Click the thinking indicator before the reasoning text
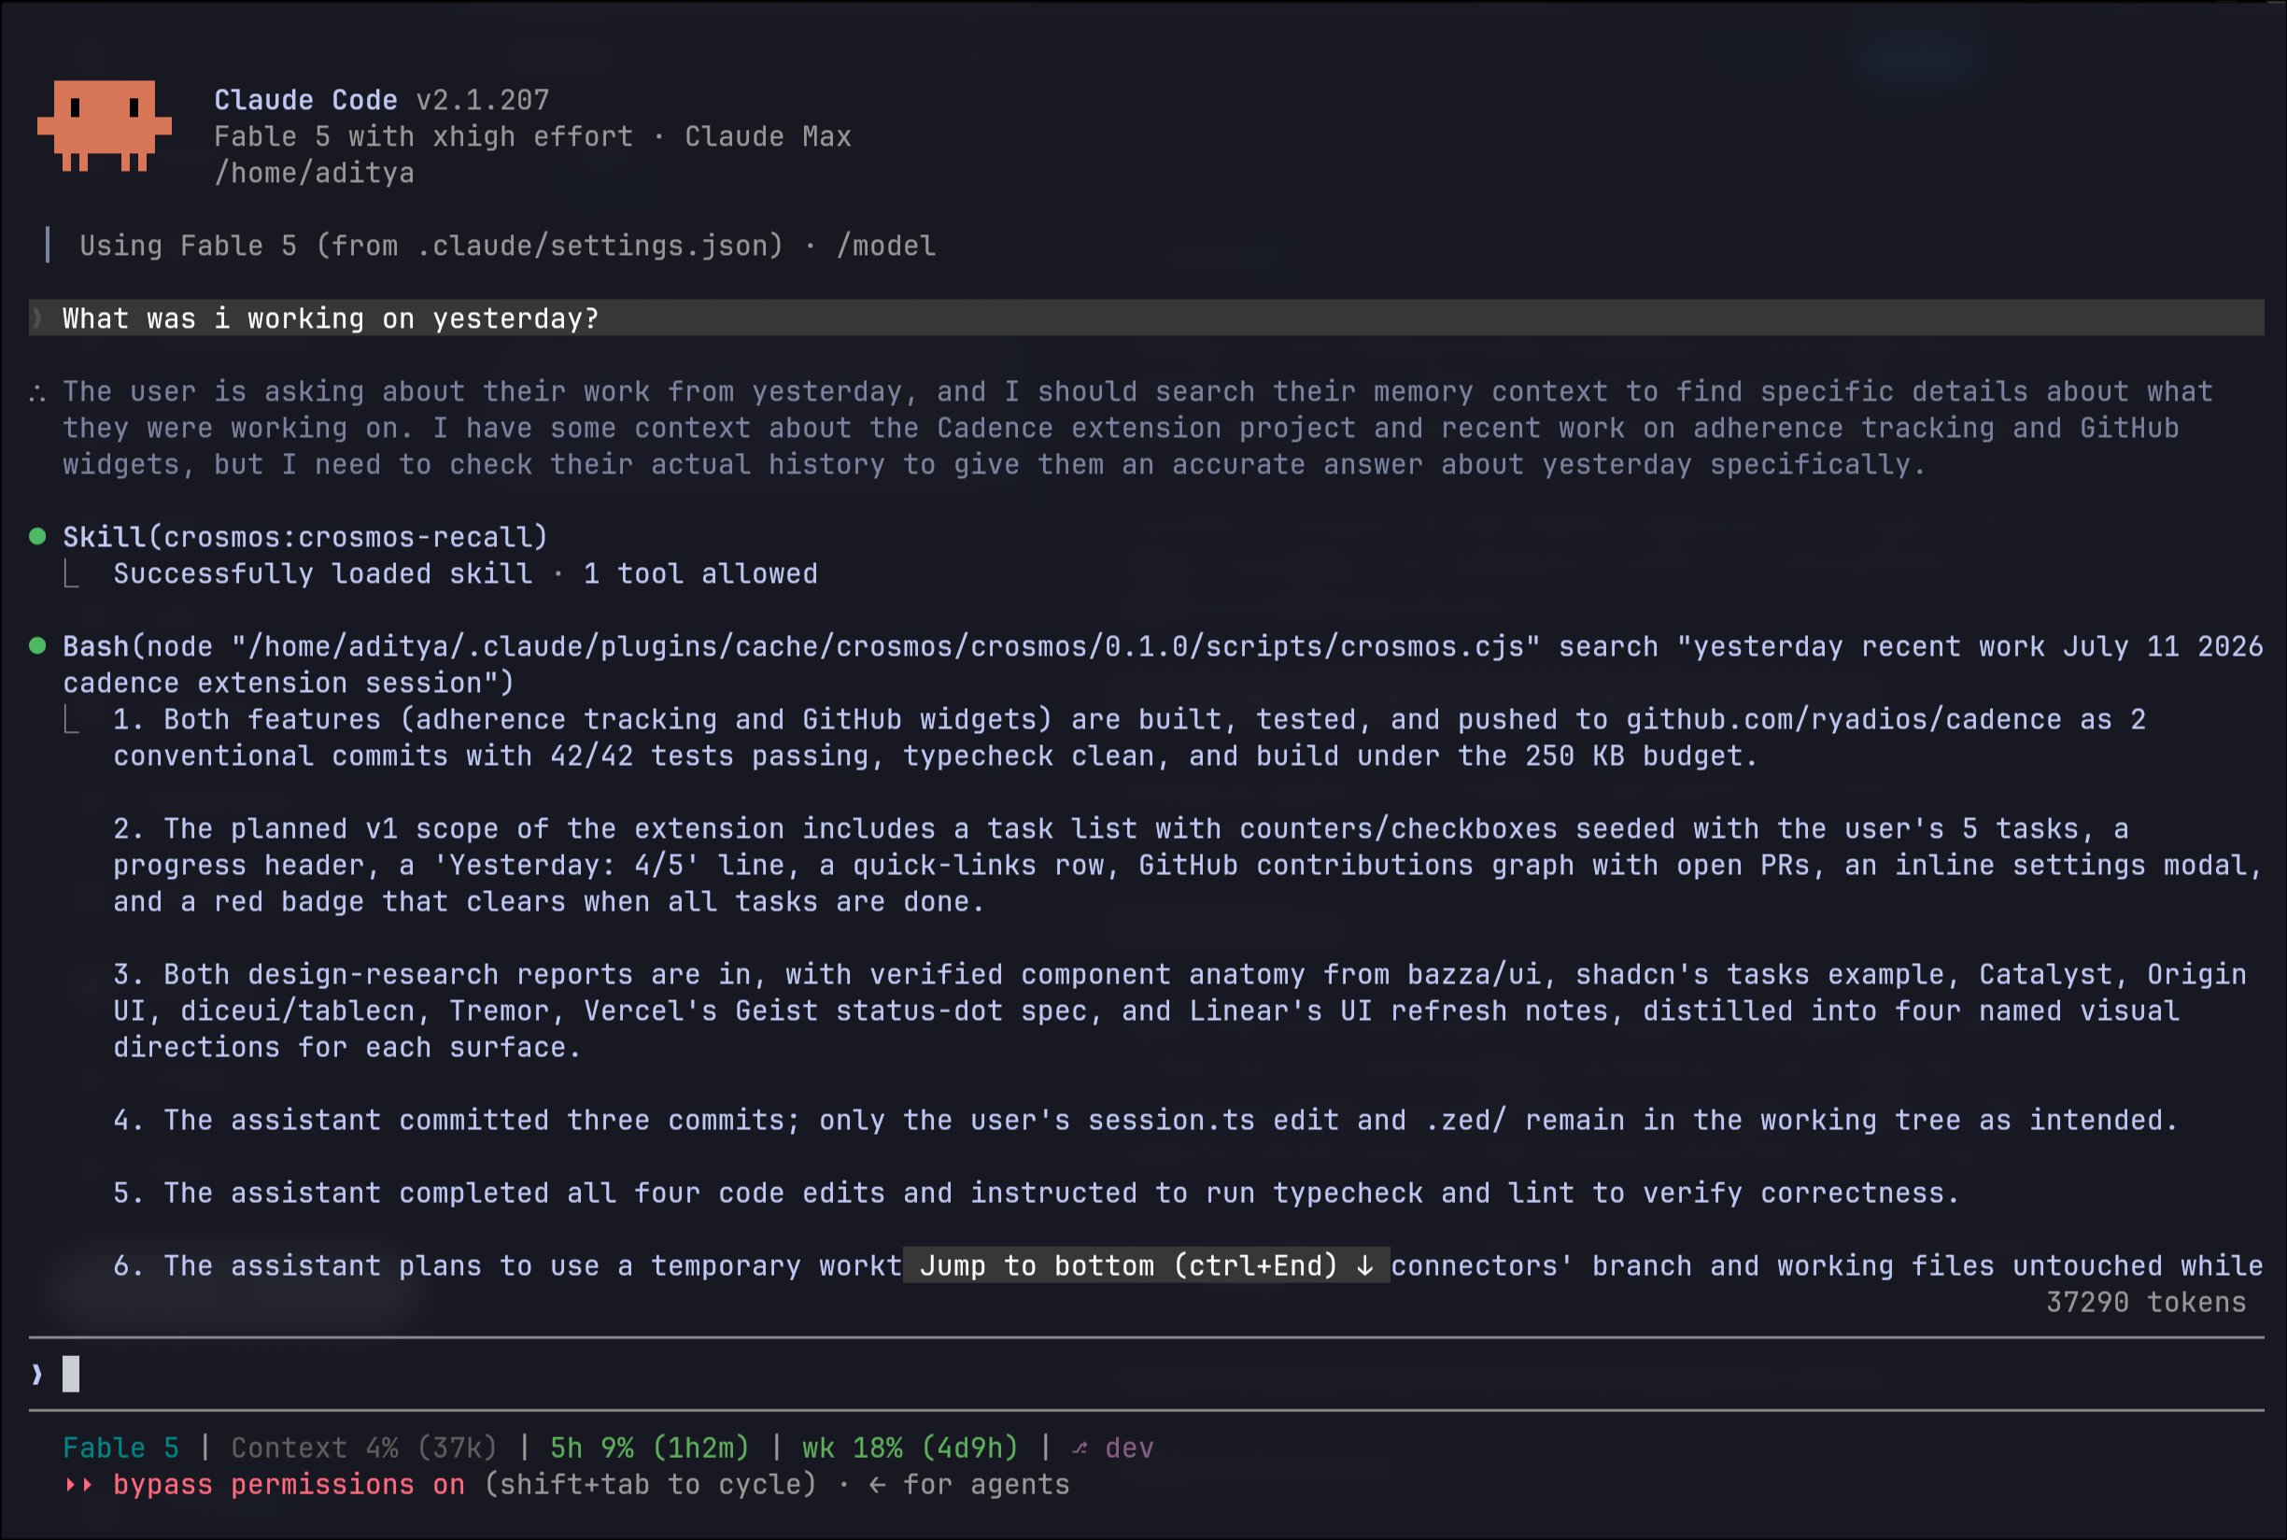 pyautogui.click(x=37, y=393)
